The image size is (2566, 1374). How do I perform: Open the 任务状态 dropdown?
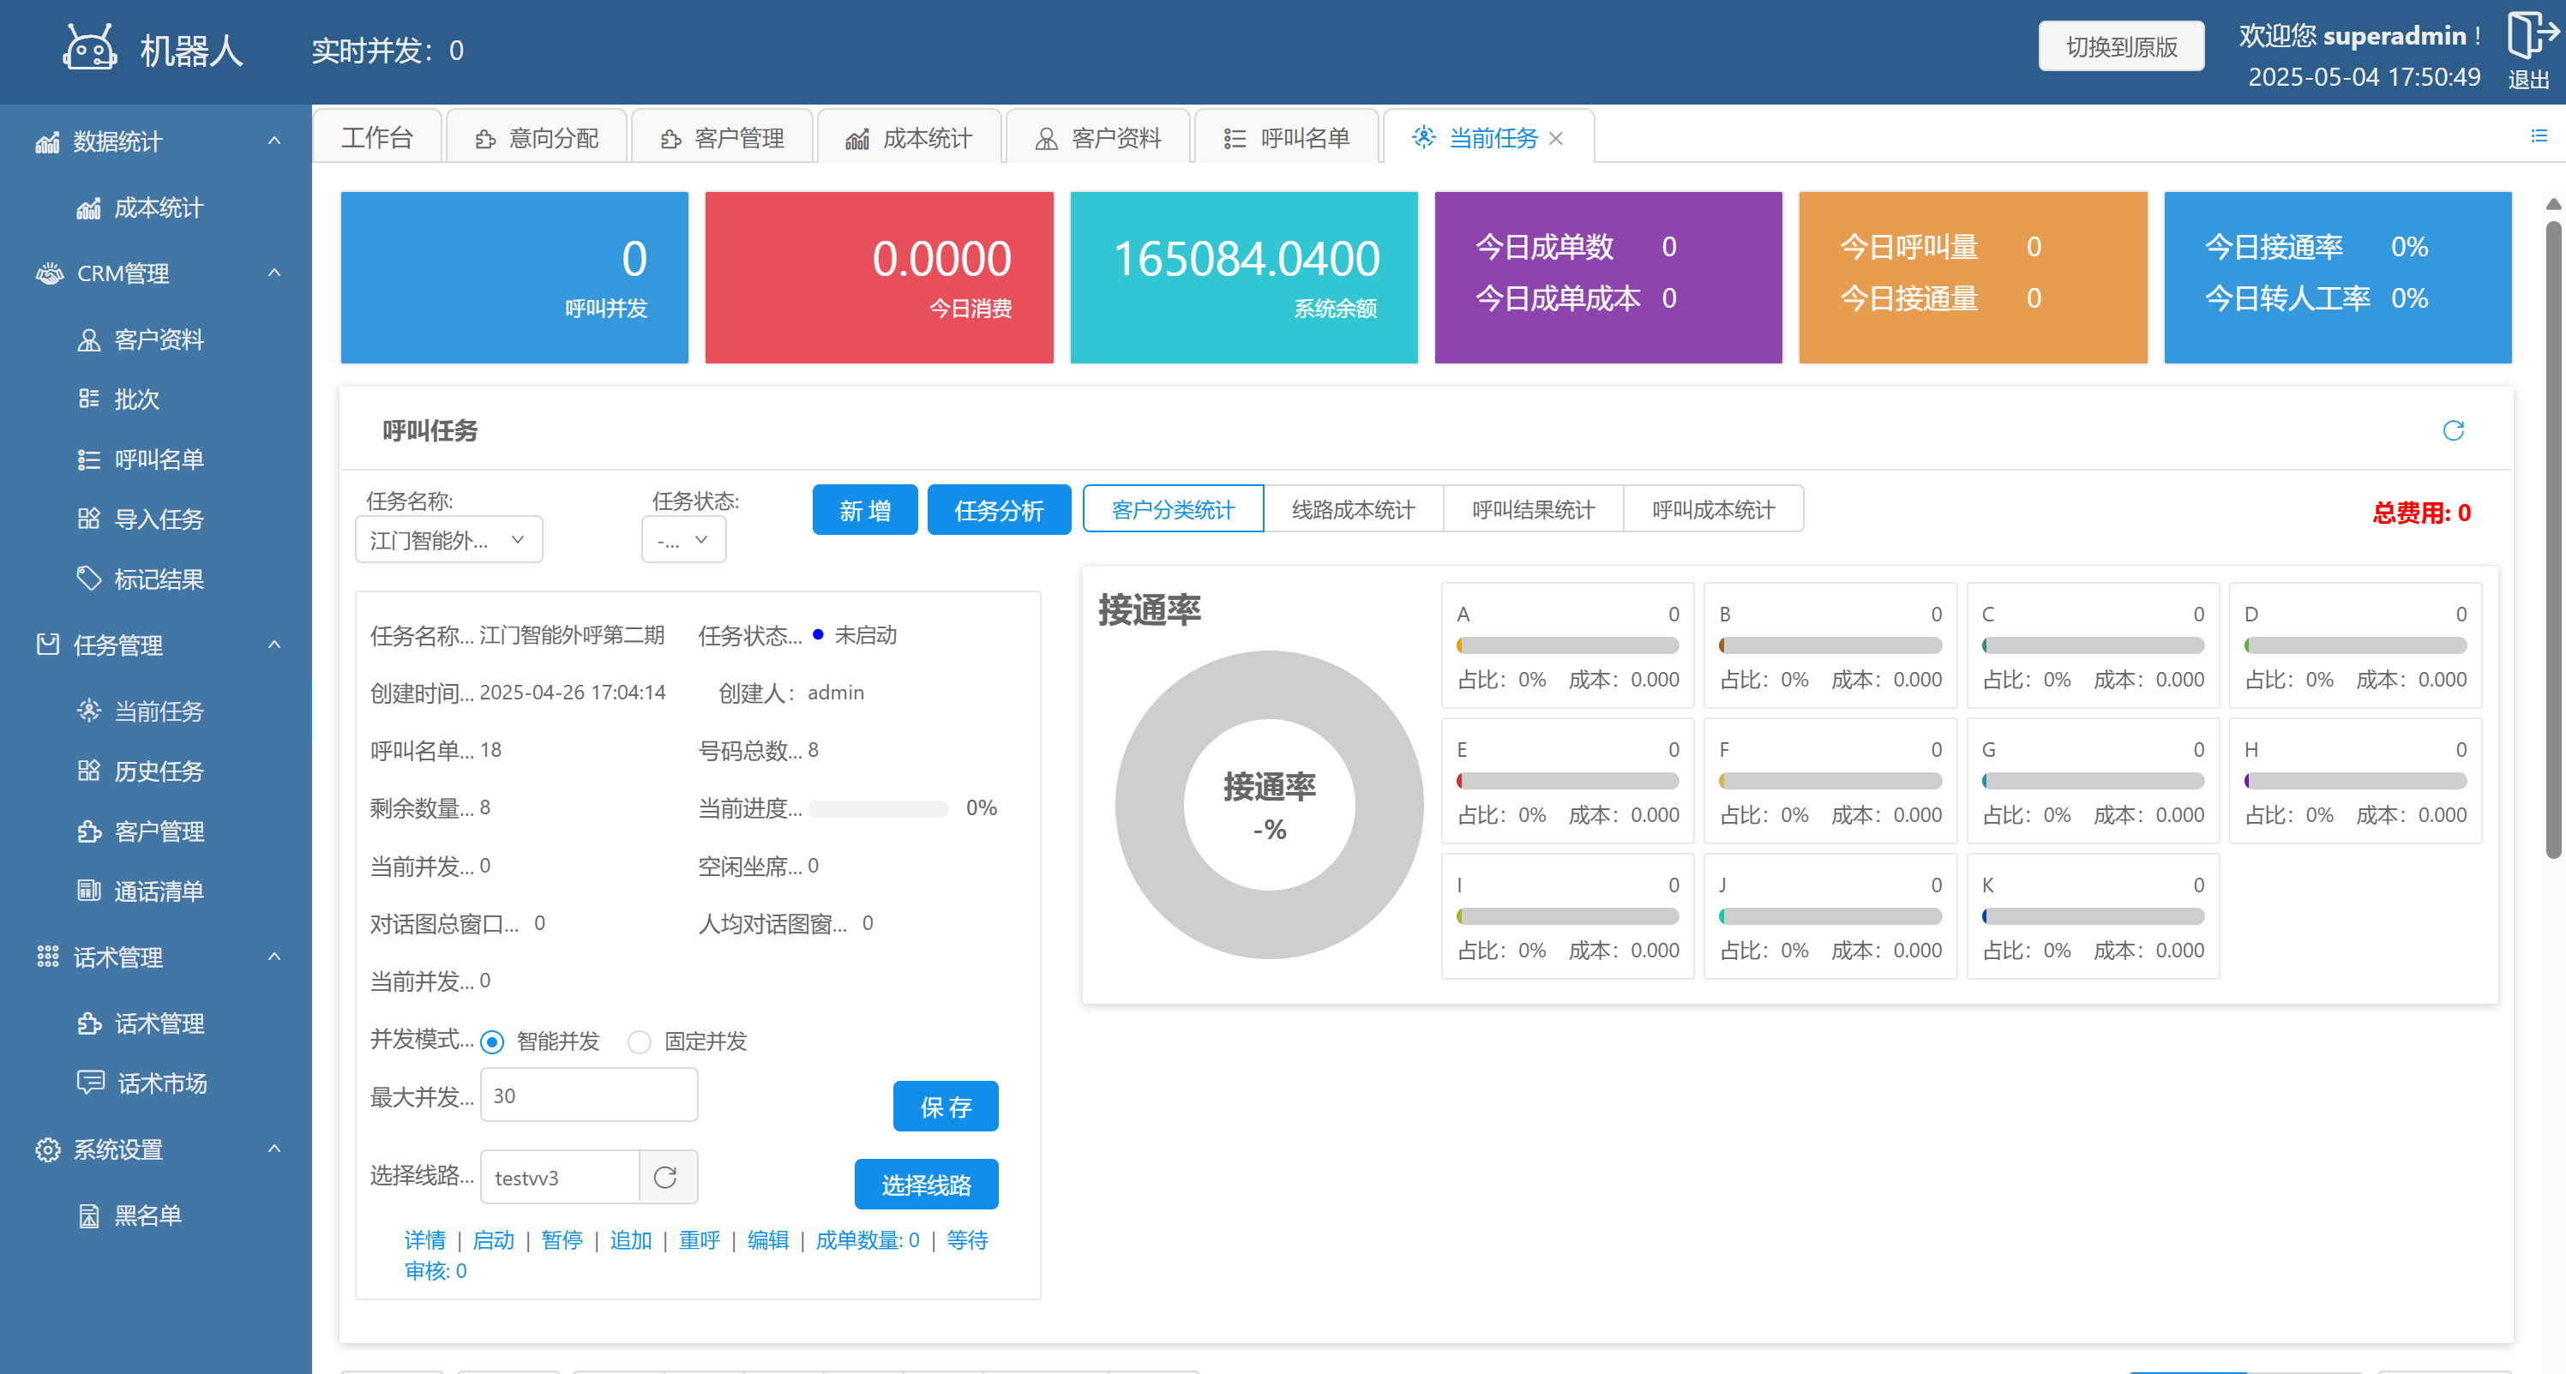683,540
